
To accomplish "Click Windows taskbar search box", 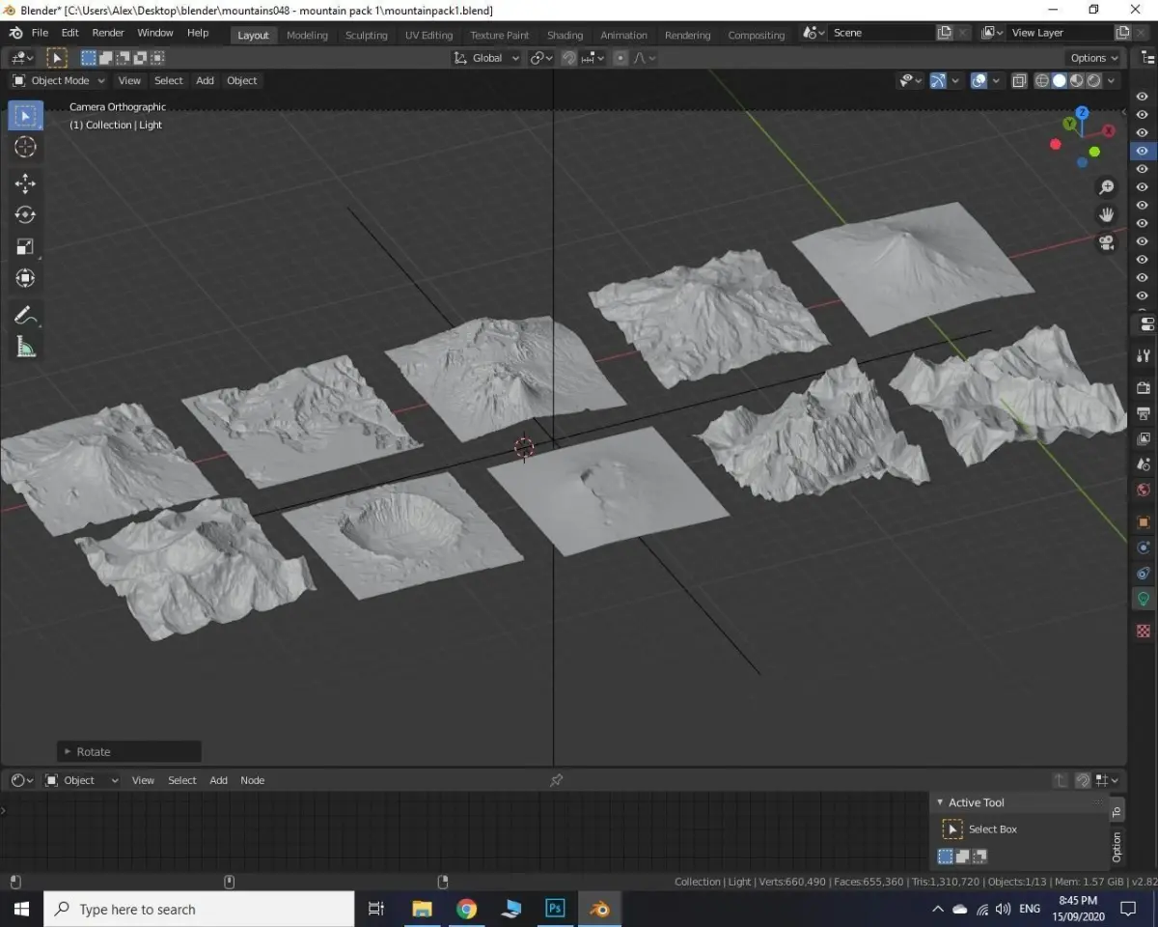I will (199, 909).
